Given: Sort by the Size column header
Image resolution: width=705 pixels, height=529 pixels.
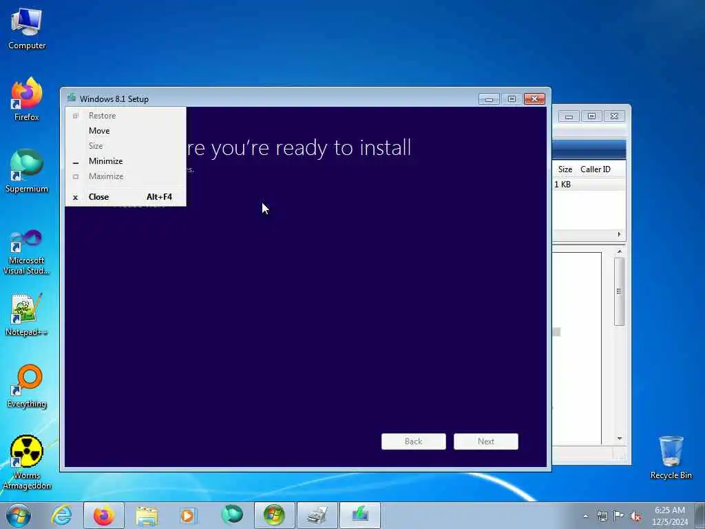Looking at the screenshot, I should (x=565, y=169).
